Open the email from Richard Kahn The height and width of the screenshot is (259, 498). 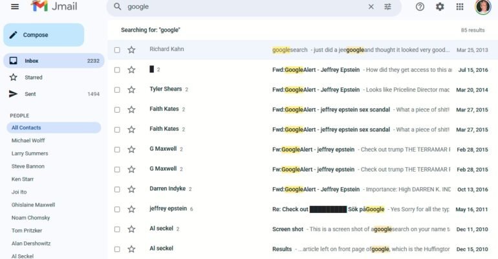[x=303, y=50]
